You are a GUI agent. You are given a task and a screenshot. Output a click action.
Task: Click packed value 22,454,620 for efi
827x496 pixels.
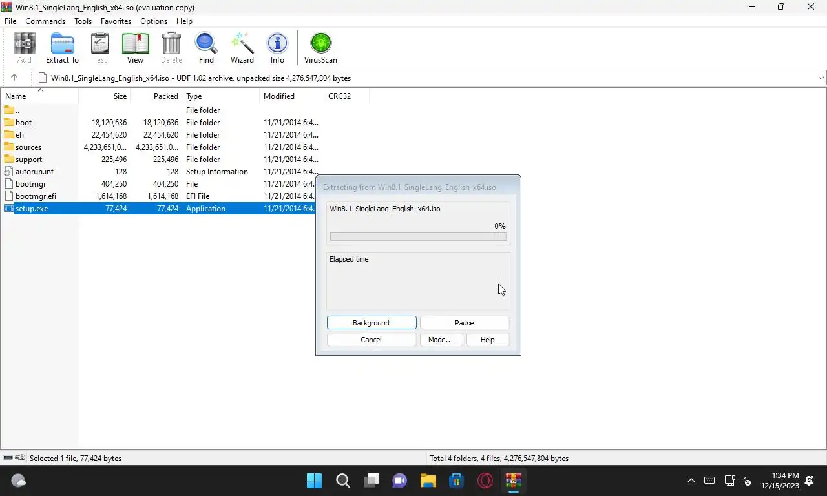click(x=161, y=135)
